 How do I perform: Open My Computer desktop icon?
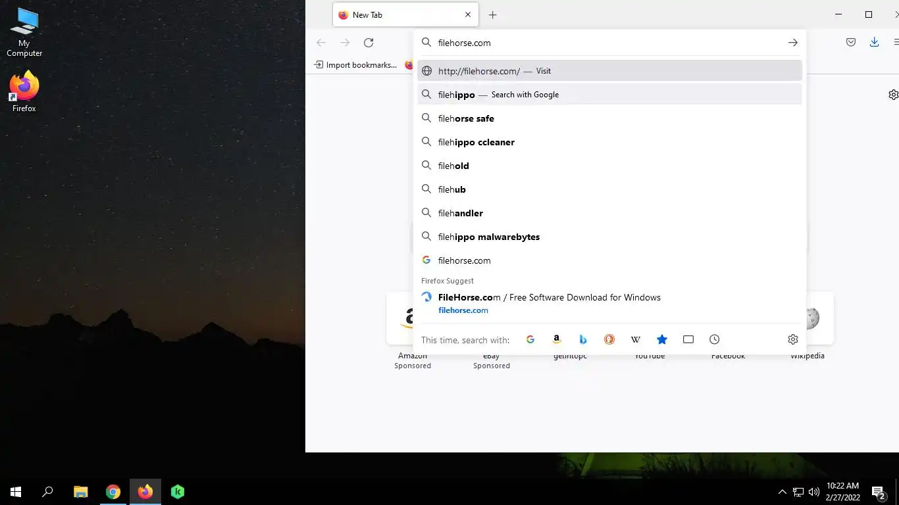click(24, 32)
